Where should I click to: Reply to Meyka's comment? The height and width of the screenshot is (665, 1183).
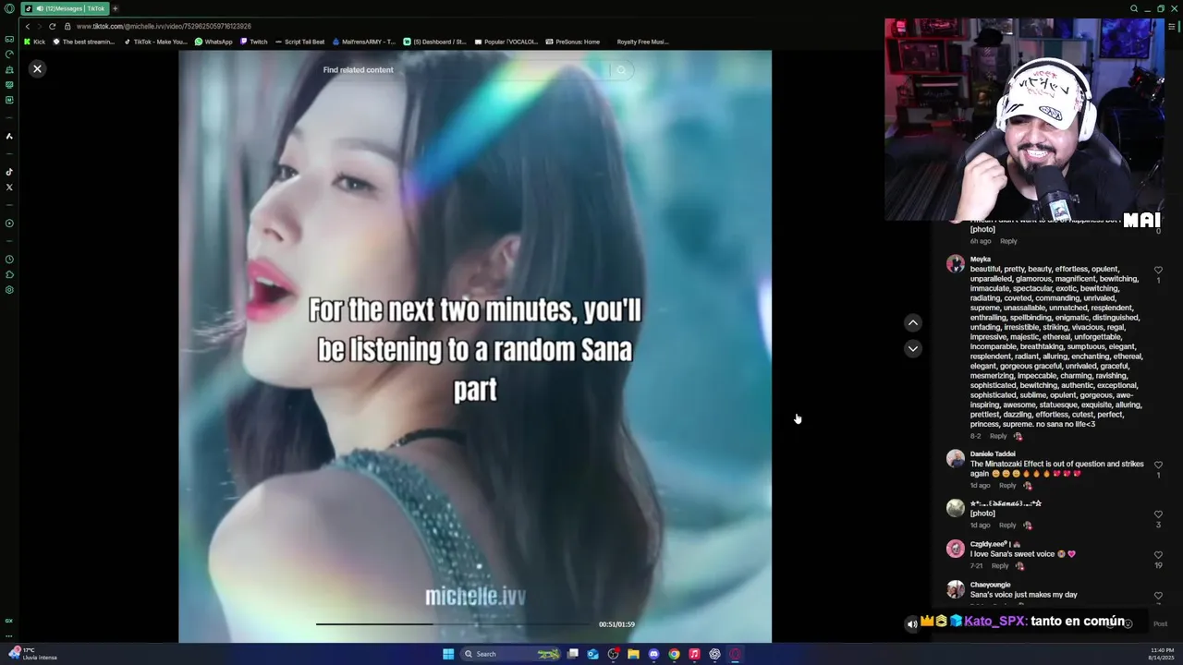click(x=998, y=436)
